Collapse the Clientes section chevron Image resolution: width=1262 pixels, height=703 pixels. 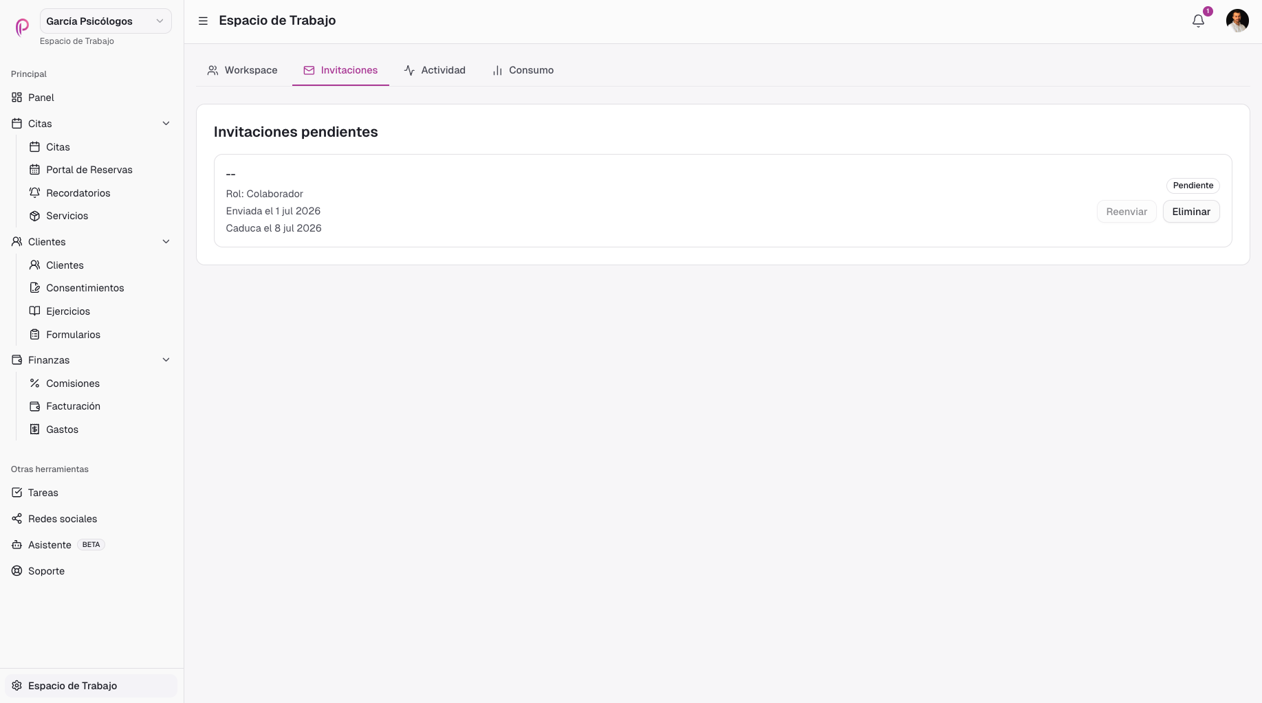tap(166, 242)
